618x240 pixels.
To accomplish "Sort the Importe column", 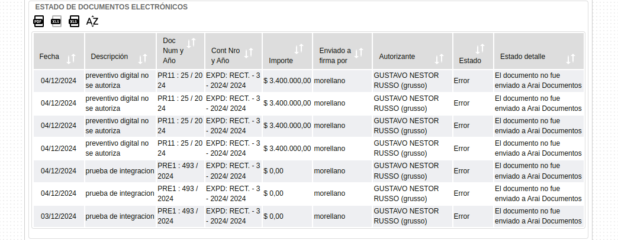I will click(x=299, y=49).
